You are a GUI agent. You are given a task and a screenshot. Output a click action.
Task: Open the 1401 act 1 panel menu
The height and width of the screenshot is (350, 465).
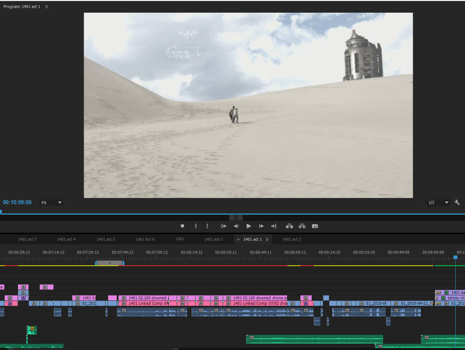tap(266, 239)
